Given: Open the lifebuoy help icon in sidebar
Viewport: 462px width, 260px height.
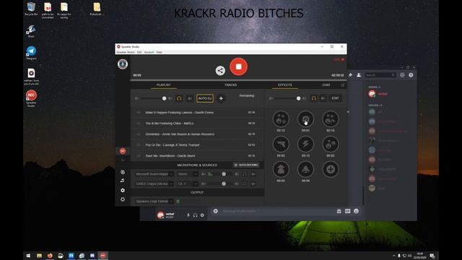Looking at the screenshot, I should point(123,199).
